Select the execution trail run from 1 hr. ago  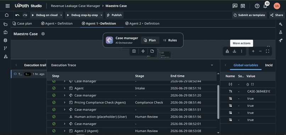point(29,74)
